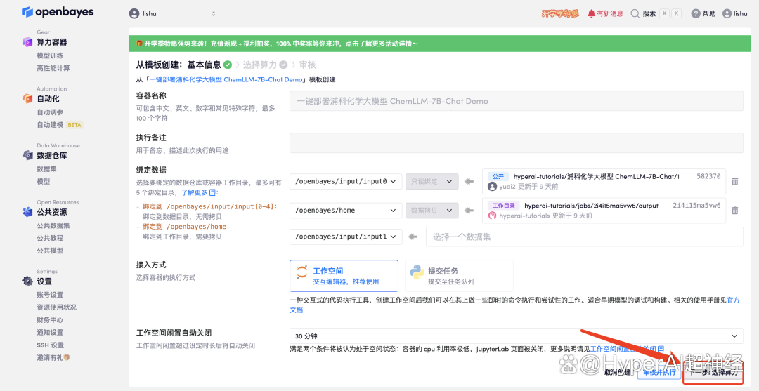Remove the /openbayes/home binding with trash icon
Image resolution: width=759 pixels, height=391 pixels.
coord(734,211)
